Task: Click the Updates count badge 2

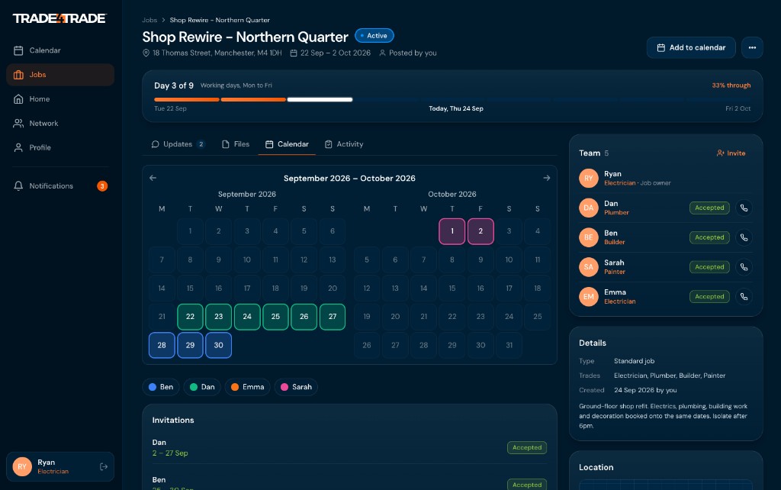Action: pyautogui.click(x=201, y=144)
